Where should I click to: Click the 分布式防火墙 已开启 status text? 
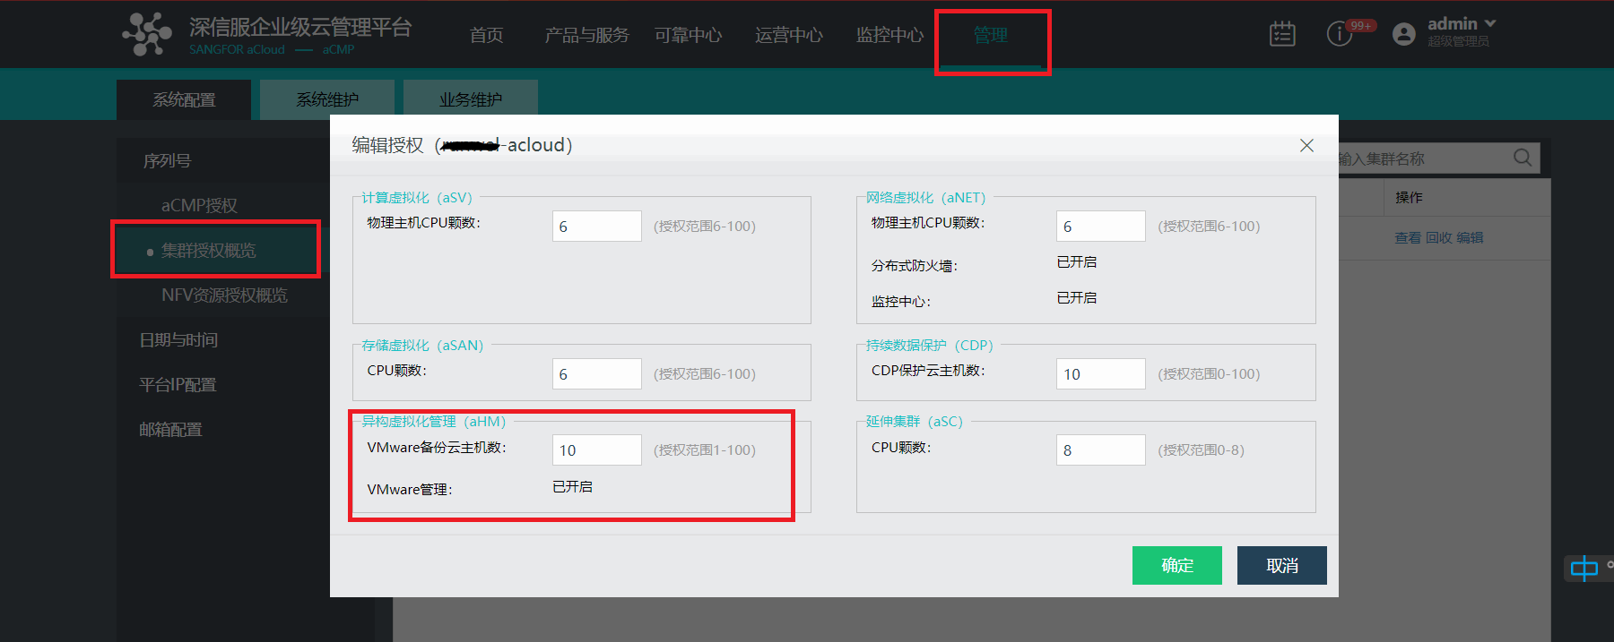(1077, 261)
